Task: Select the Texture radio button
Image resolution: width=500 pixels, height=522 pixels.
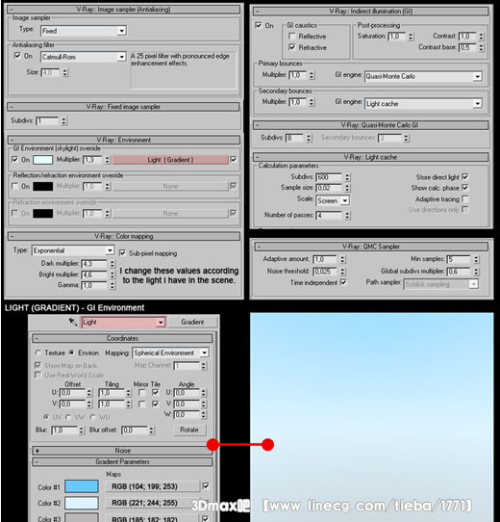Action: pos(37,352)
